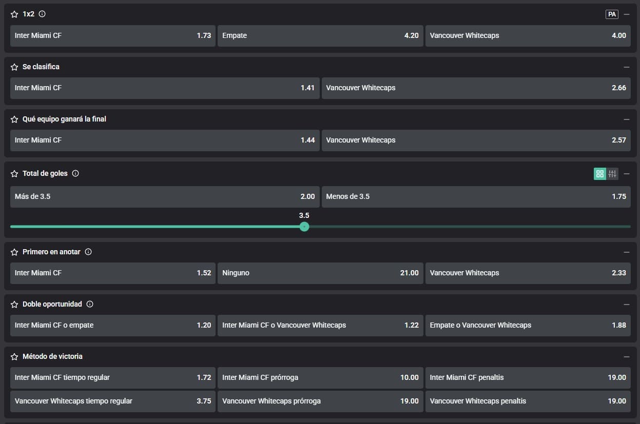Click info icon next to Primero en anotar
Screen dimensions: 640x424
click(88, 252)
